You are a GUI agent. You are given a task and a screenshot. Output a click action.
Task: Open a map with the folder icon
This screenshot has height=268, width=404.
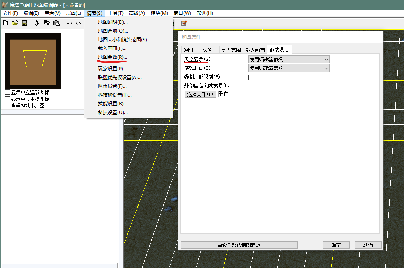click(x=15, y=23)
